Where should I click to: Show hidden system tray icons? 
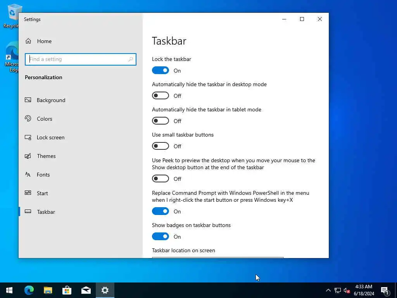(328, 290)
